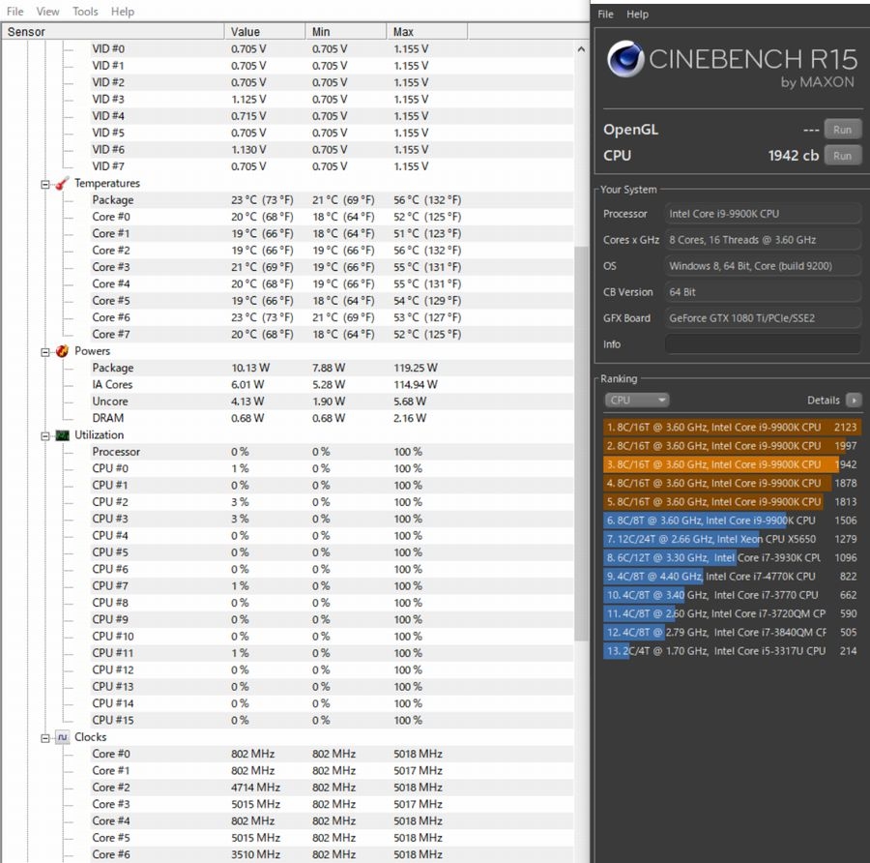Viewport: 870px width, 863px height.
Task: Select the VID #3 sensor row
Action: [332, 100]
